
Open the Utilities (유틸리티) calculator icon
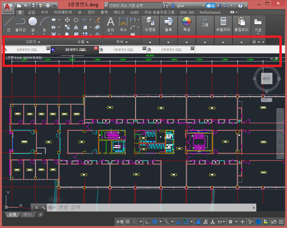pyautogui.click(x=222, y=22)
